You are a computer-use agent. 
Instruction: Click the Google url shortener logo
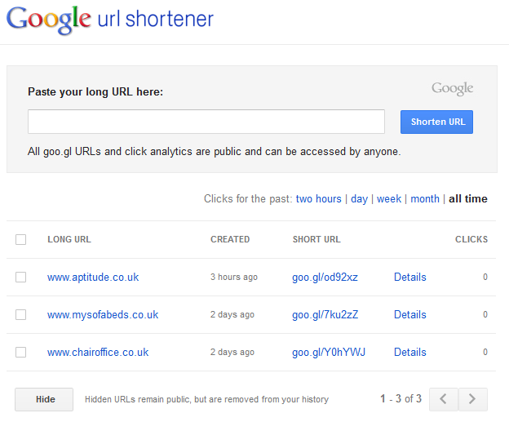pyautogui.click(x=110, y=20)
